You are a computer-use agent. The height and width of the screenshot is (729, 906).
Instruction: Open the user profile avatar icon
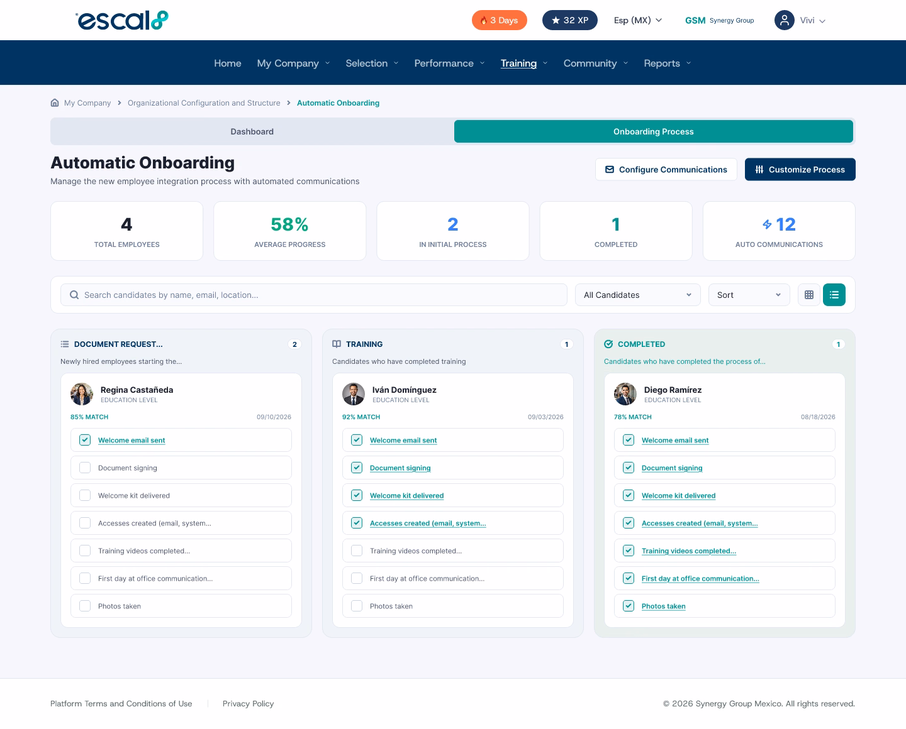(x=785, y=20)
